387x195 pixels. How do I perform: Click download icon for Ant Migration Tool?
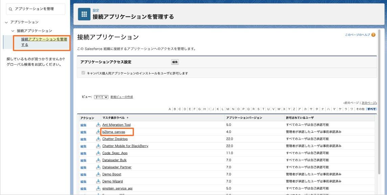98,125
